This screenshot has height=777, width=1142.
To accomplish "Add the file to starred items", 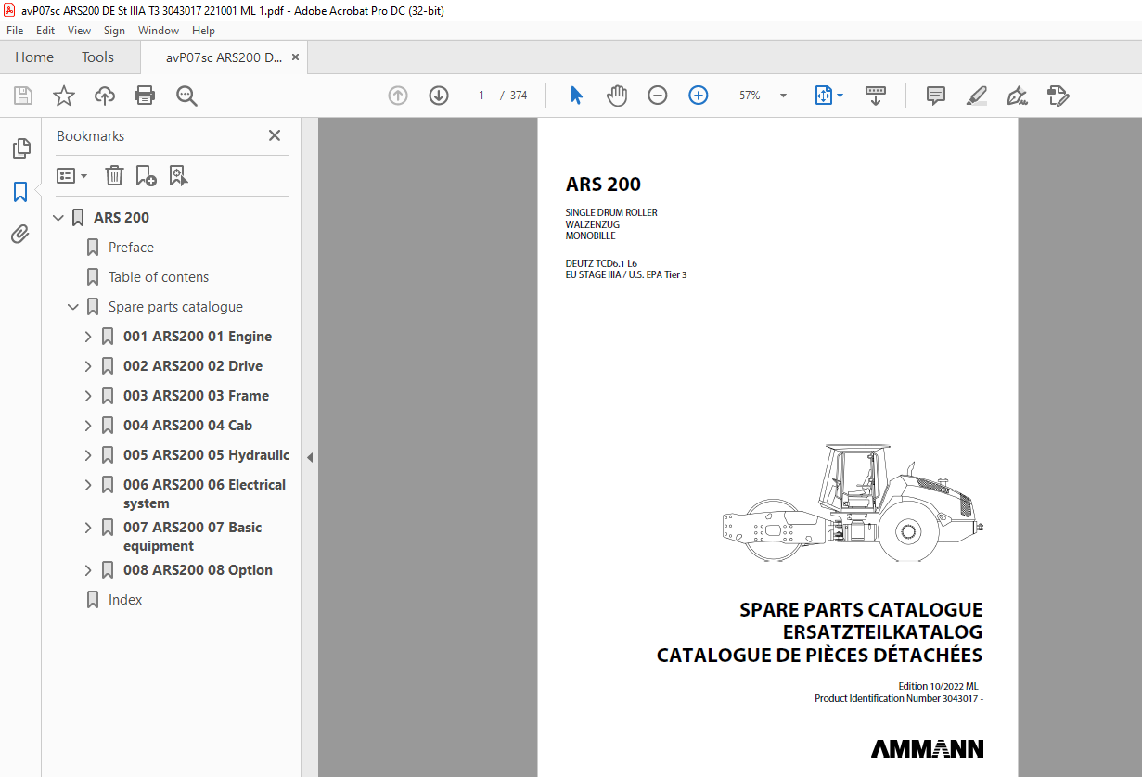I will pyautogui.click(x=64, y=96).
